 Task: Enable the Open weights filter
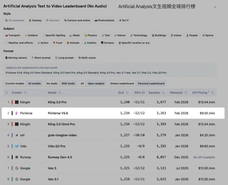tap(96, 83)
